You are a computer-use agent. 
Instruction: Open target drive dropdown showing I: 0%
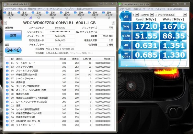171,15
